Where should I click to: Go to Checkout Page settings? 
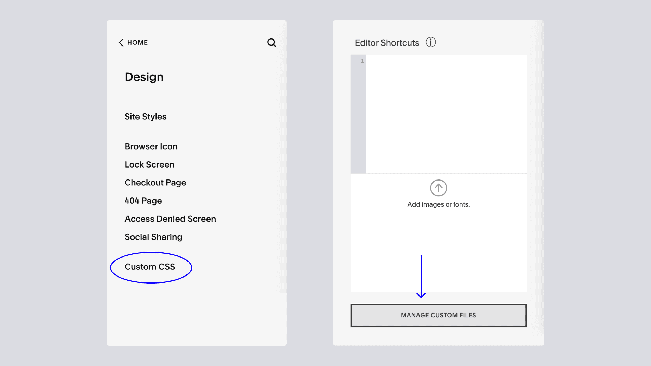(155, 183)
